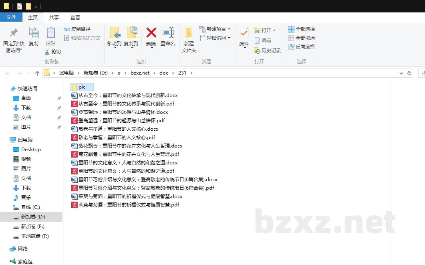Image resolution: width=425 pixels, height=265 pixels.
Task: Click the Refresh button beside address bar
Action: coord(409,73)
